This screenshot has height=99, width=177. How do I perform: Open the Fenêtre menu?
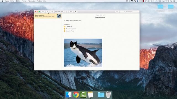(39, 1)
